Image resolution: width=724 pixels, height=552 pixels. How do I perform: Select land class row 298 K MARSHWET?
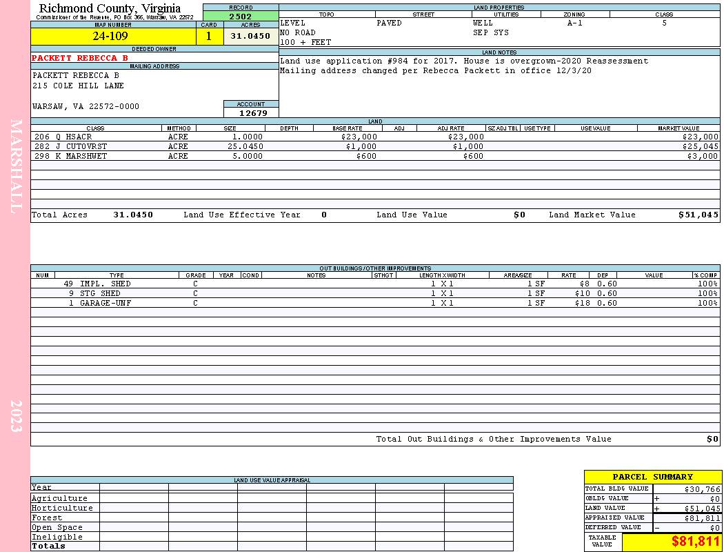375,156
